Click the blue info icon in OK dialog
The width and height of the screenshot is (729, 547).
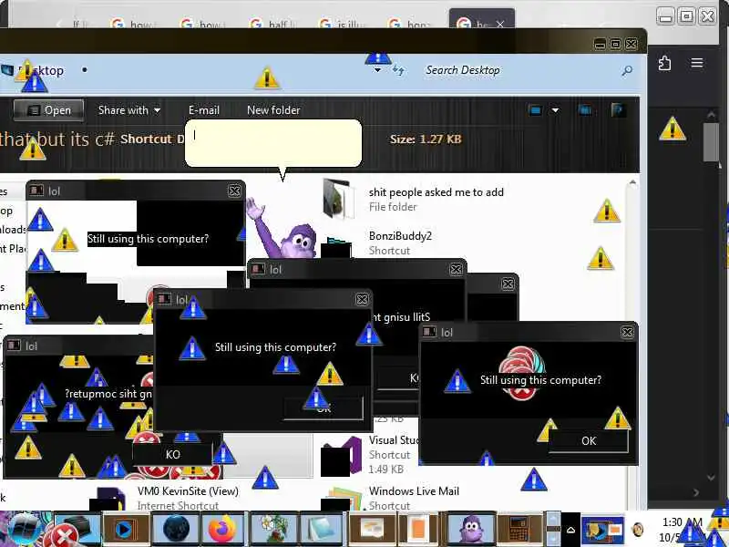tap(457, 380)
